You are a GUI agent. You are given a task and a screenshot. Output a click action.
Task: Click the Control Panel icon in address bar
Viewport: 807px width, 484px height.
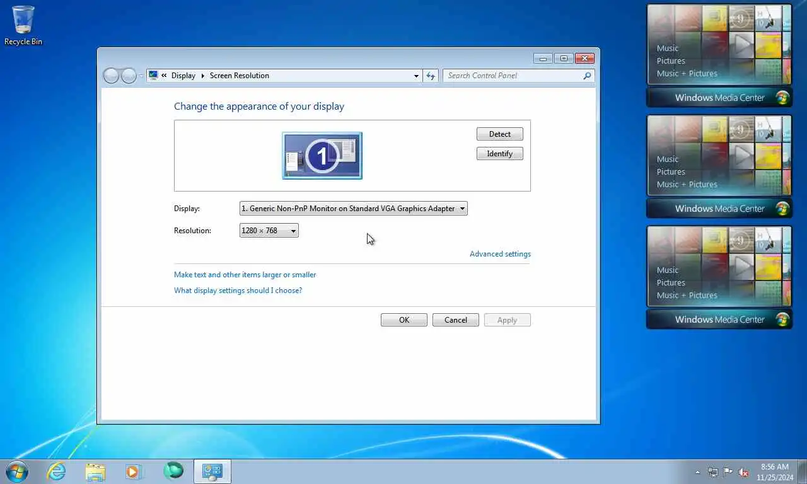pyautogui.click(x=153, y=76)
